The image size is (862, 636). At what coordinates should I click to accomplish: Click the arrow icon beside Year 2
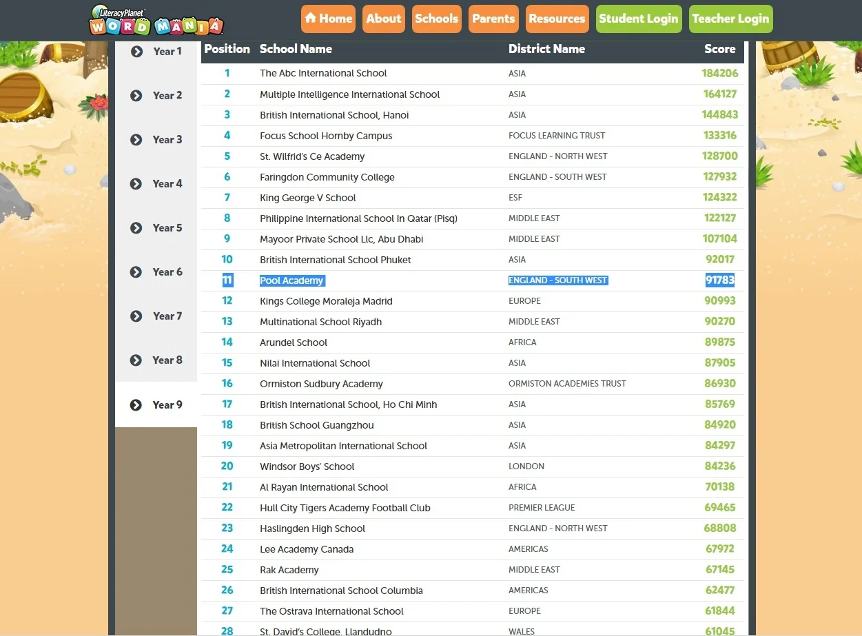point(136,95)
